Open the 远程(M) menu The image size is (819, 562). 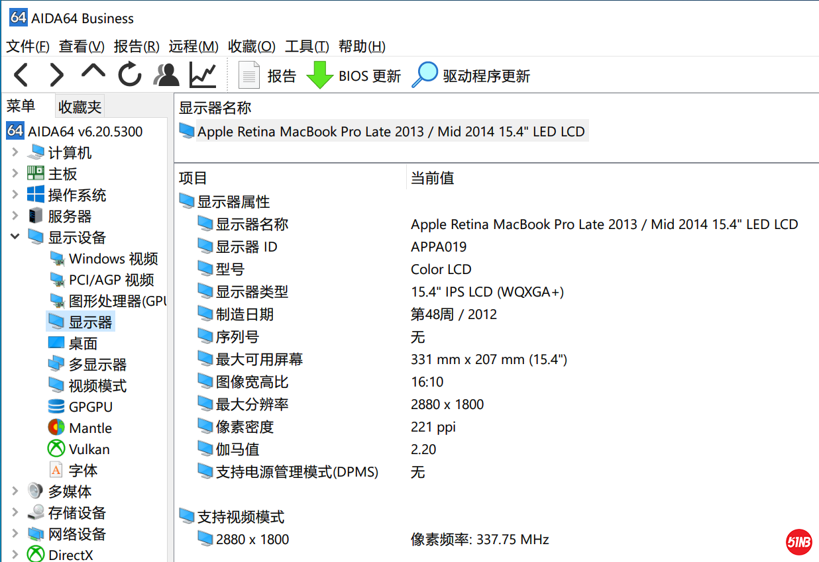tap(193, 46)
